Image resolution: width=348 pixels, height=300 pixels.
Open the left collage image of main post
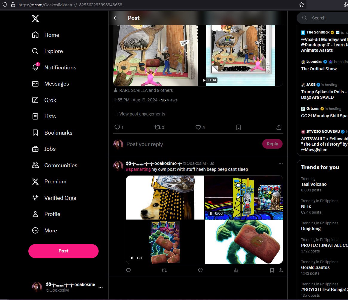pos(155,56)
